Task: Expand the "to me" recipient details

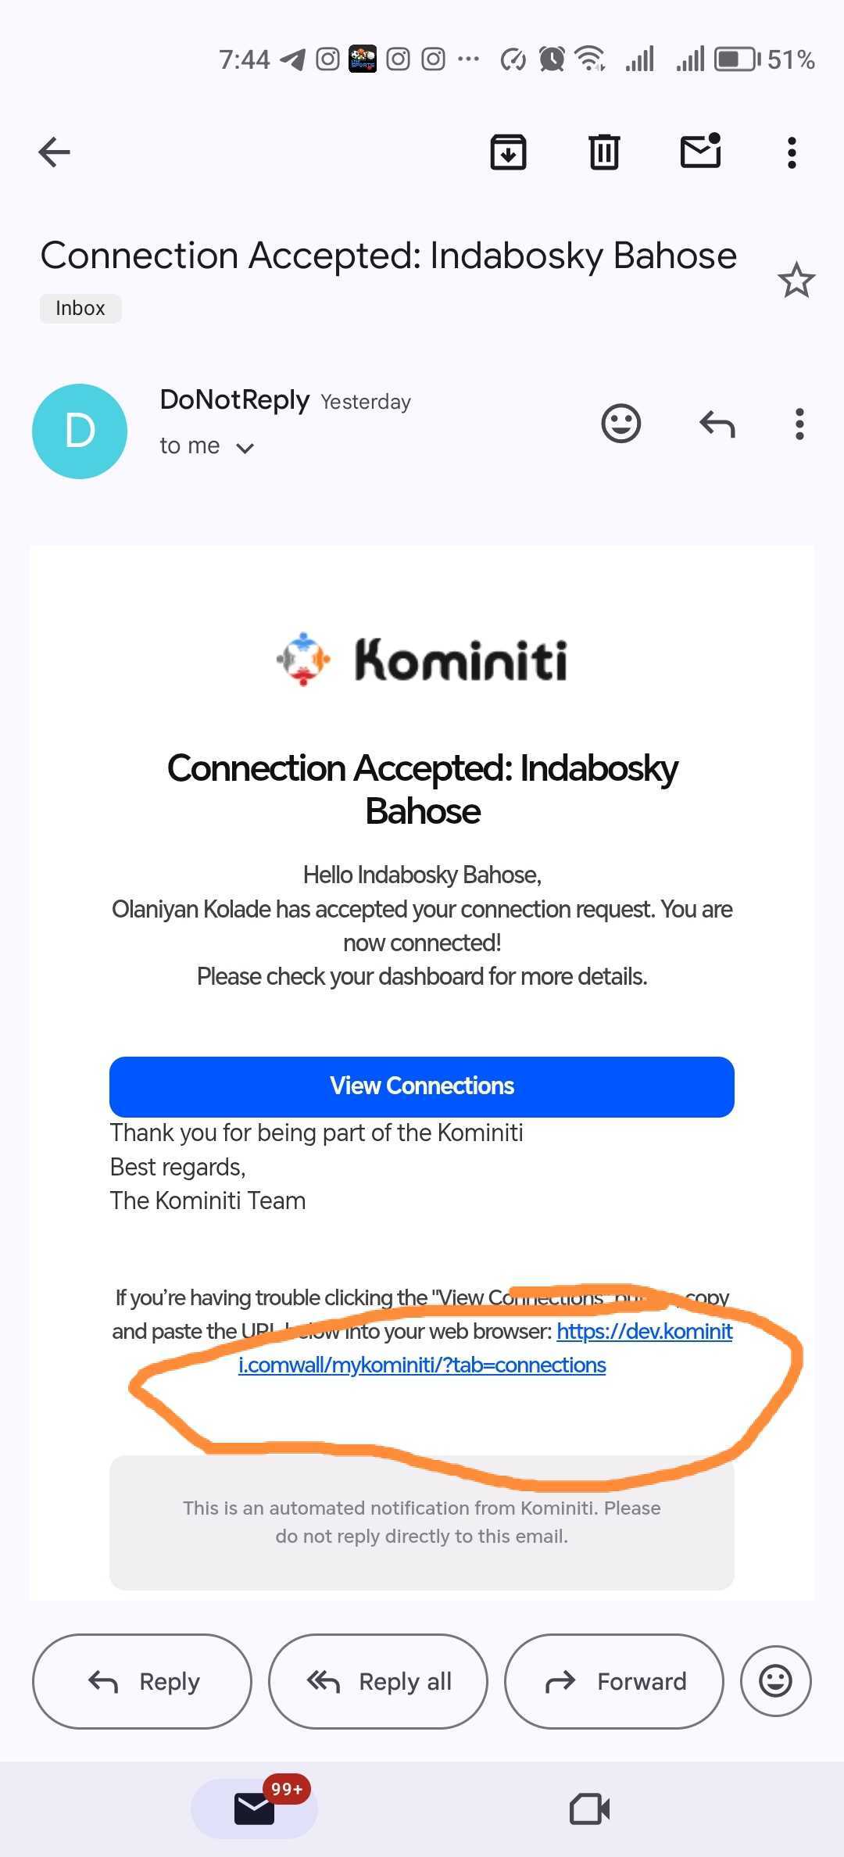Action: point(245,448)
